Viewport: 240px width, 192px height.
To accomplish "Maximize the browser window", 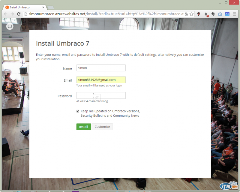I will pos(226,3).
